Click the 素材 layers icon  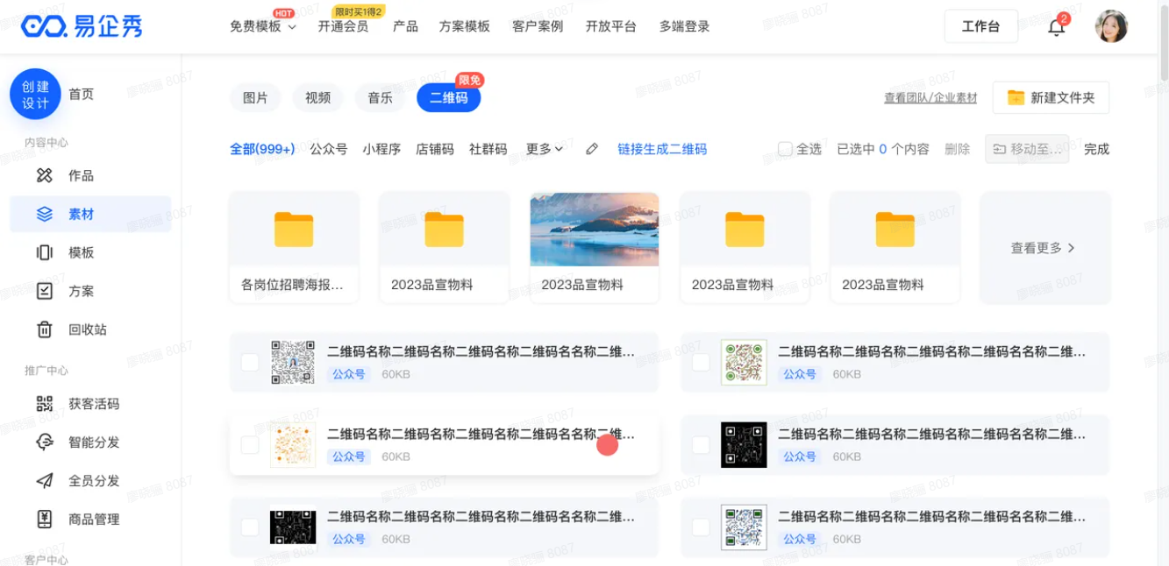click(x=45, y=214)
